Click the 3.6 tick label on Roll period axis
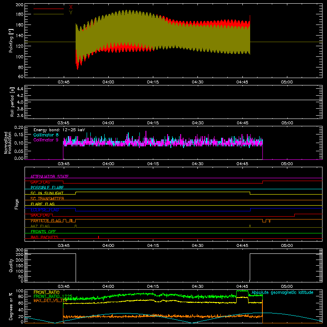Screen dimensions: 327x327 tap(20, 115)
